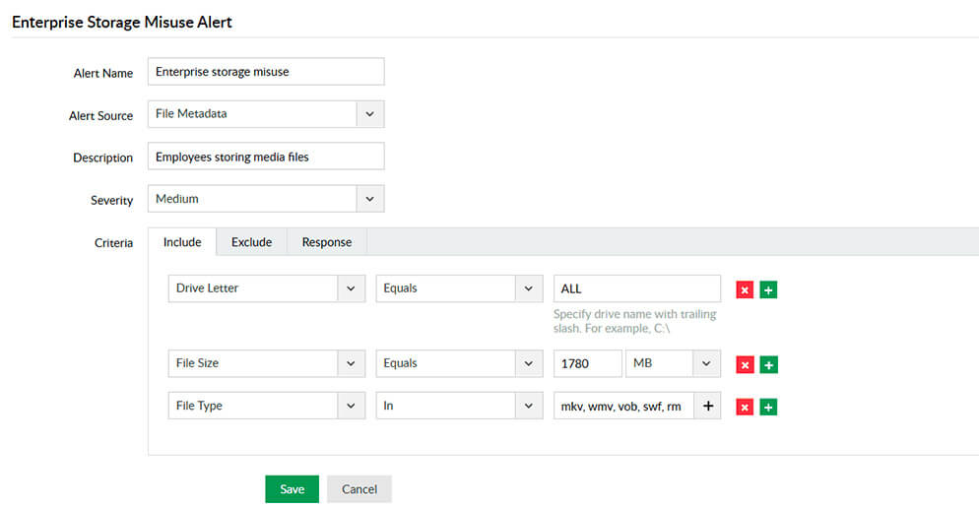Switch to the Exclude tab
Image resolution: width=979 pixels, height=508 pixels.
point(251,242)
